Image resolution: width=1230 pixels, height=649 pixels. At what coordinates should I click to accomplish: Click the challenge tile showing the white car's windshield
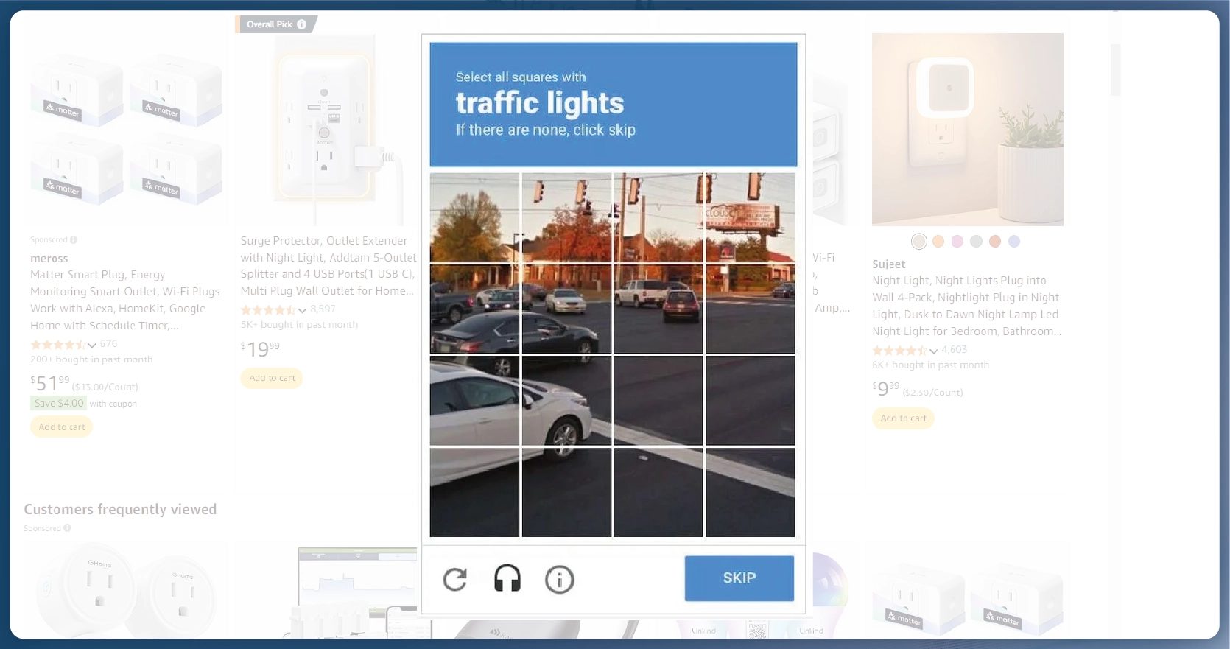click(x=474, y=401)
